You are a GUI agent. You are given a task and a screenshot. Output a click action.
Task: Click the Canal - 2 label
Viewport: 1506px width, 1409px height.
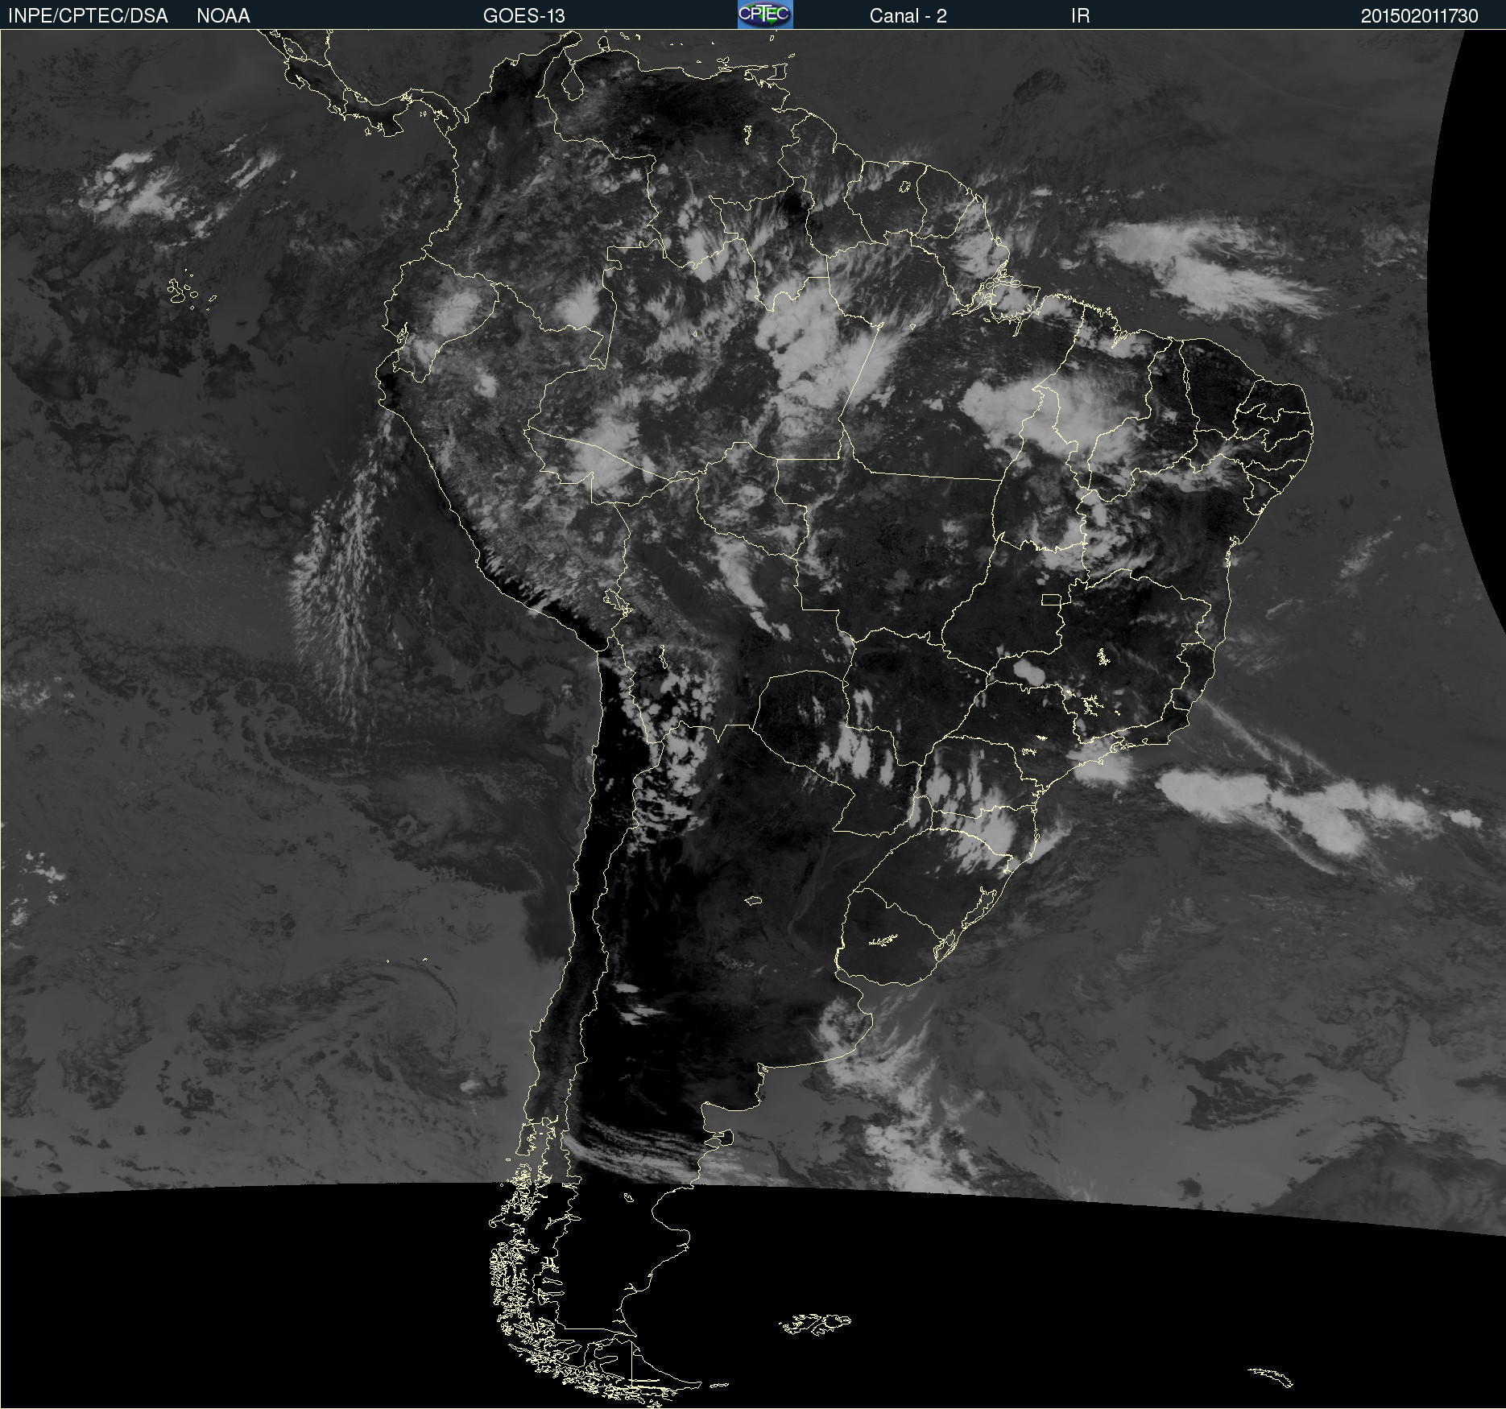[908, 16]
